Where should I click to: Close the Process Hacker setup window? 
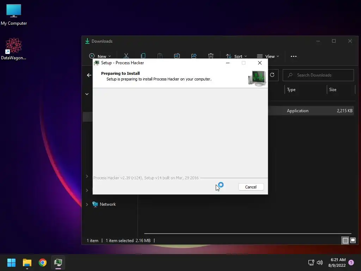point(260,63)
